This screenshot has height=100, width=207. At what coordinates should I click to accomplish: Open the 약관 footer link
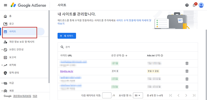click(35, 96)
